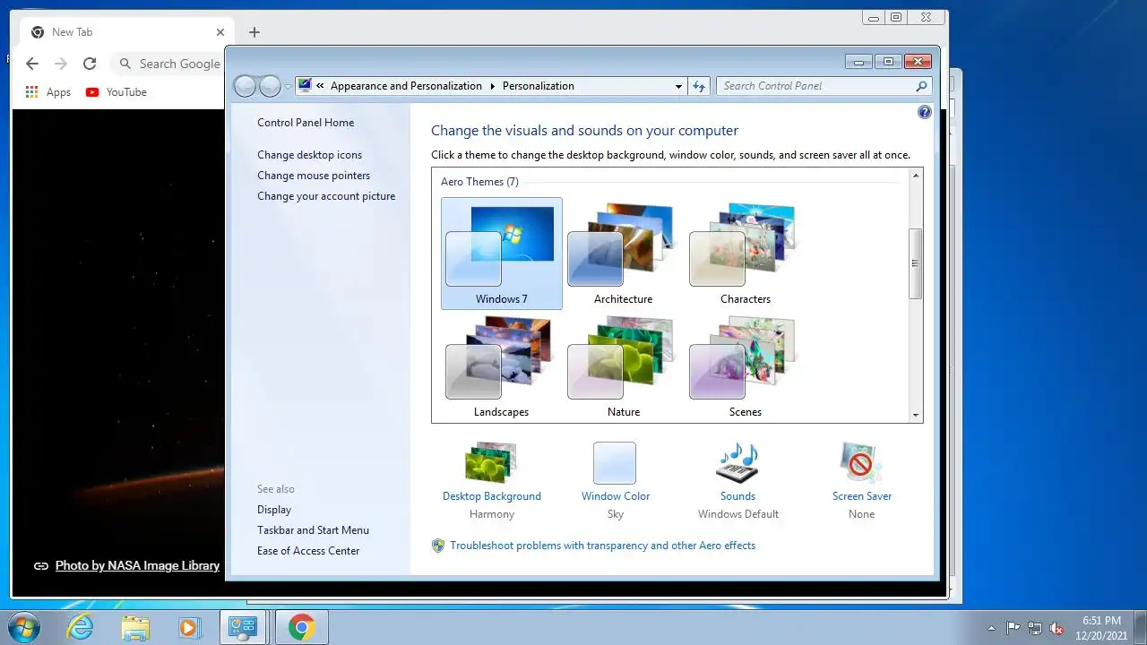Expand the address bar history dropdown
Screen dimensions: 1147x645
(678, 87)
